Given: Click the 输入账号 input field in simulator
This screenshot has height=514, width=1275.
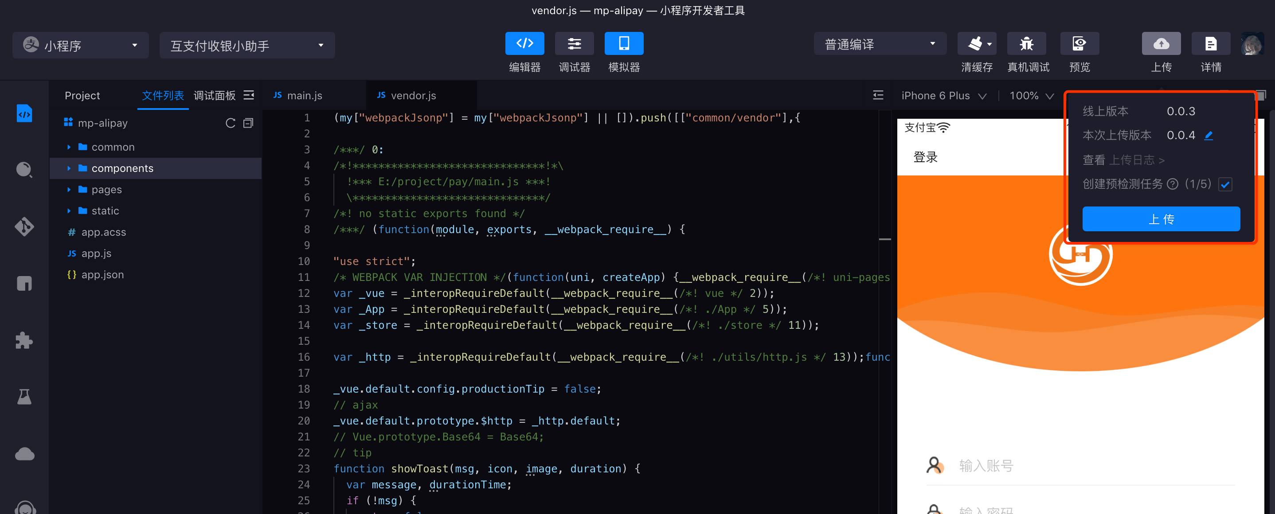Looking at the screenshot, I should coord(1080,466).
